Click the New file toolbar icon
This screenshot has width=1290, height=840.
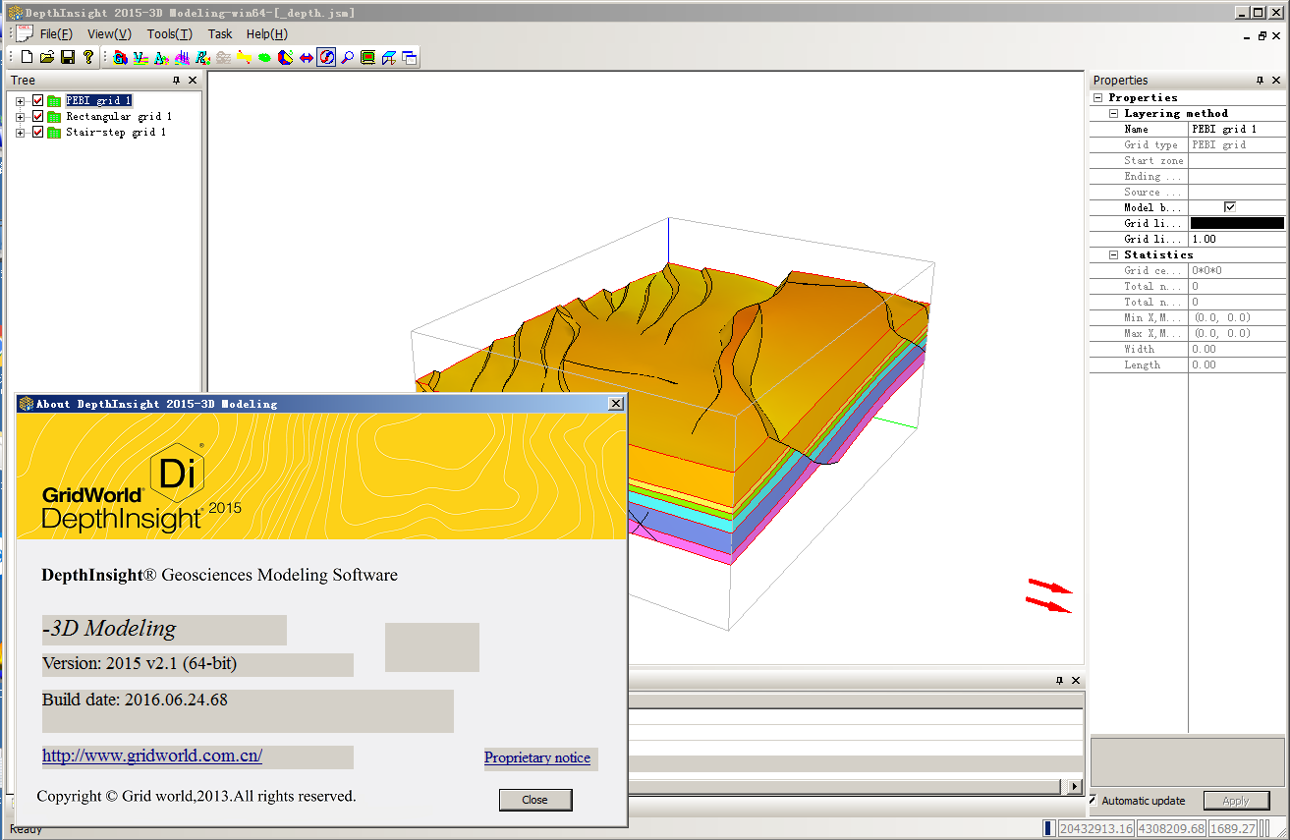[x=28, y=58]
